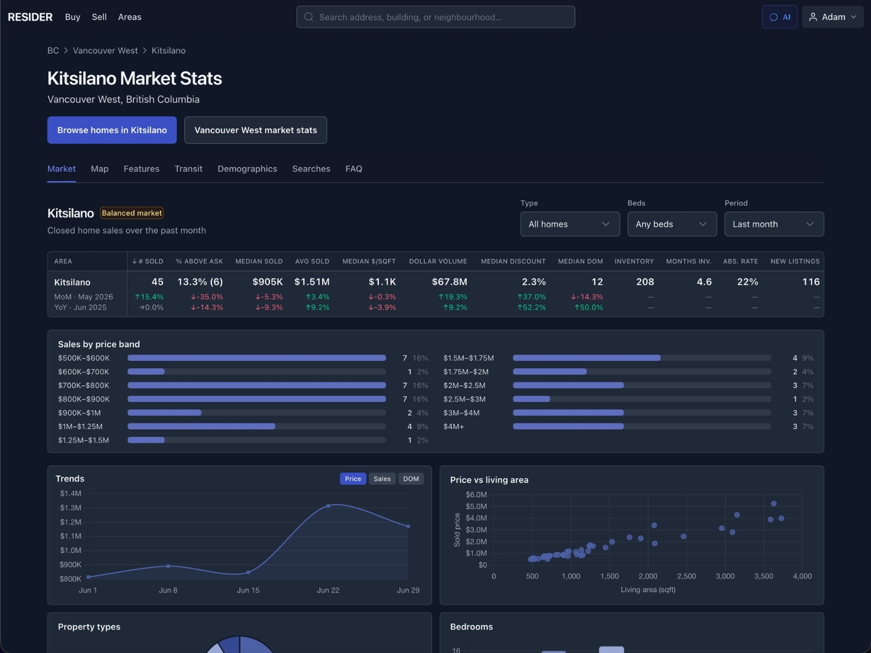Viewport: 871px width, 653px height.
Task: Open the FAQ tab
Action: [x=354, y=169]
